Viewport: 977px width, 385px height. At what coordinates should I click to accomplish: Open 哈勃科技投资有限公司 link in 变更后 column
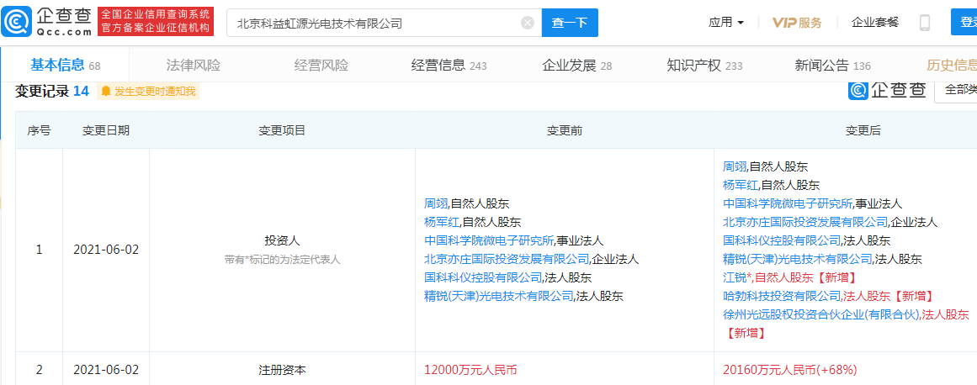782,296
